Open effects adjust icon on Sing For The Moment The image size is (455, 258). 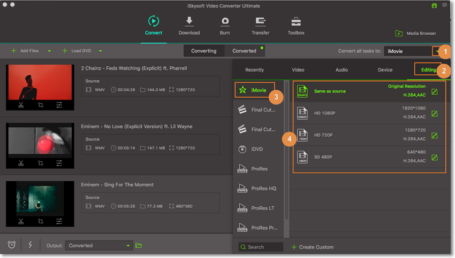(x=60, y=221)
